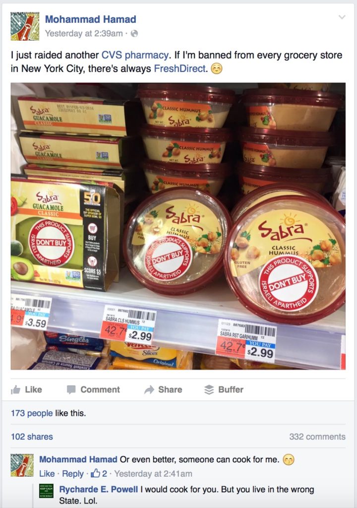Image resolution: width=357 pixels, height=508 pixels.
Task: Open Rycharde E. Powell's profile
Action: point(98,489)
